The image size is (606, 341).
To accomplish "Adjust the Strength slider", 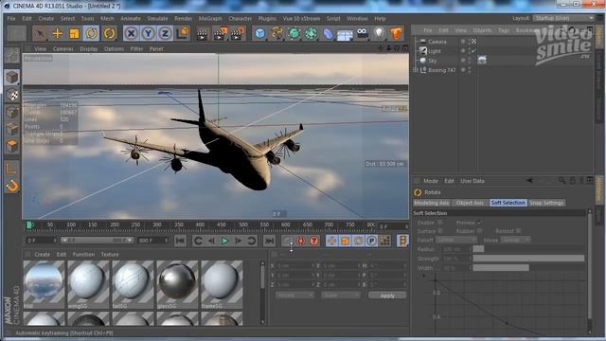I will (528, 259).
